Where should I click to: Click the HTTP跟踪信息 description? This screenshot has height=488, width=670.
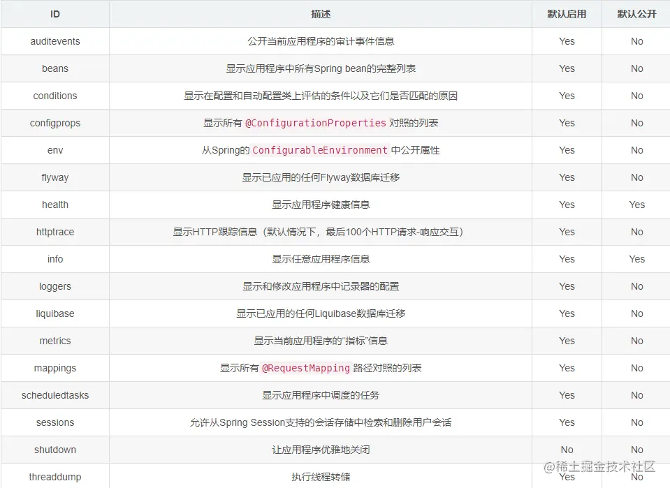coord(318,232)
